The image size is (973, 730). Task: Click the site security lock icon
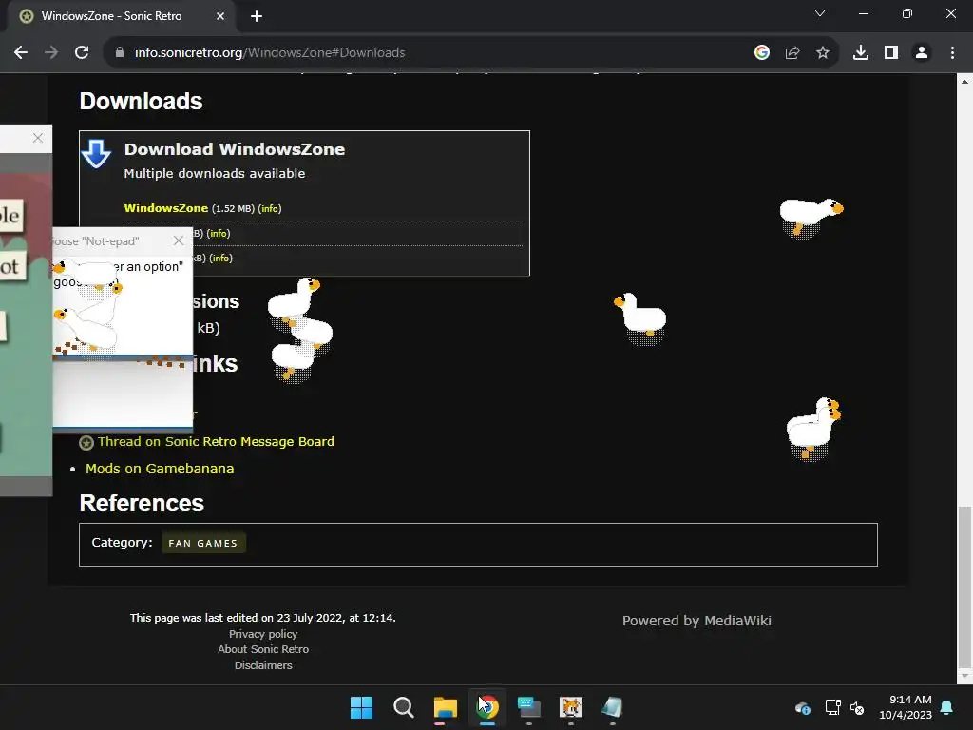[x=120, y=53]
